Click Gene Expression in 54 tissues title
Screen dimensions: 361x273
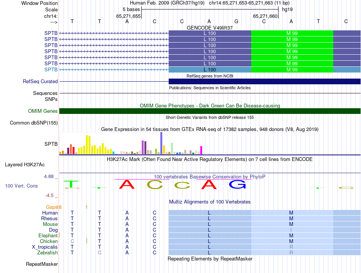tap(210, 129)
